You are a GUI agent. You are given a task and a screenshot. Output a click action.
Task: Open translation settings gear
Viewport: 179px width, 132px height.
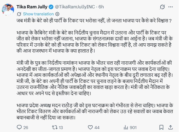click(x=57, y=14)
